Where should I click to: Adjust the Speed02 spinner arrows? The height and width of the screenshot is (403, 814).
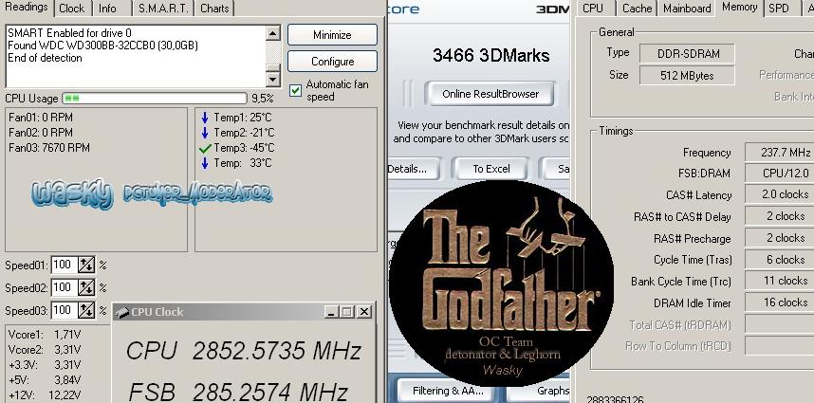(86, 287)
